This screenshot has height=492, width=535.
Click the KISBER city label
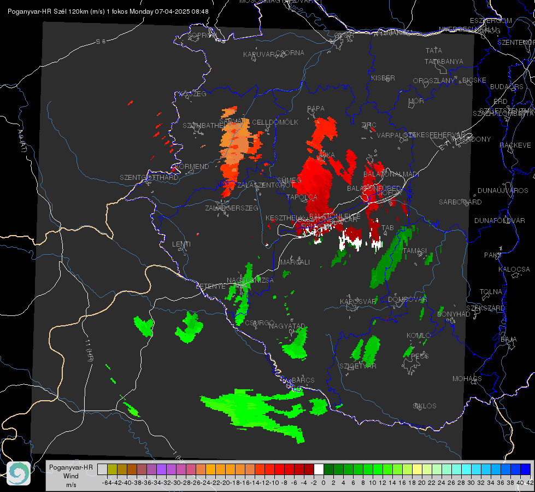tap(383, 78)
